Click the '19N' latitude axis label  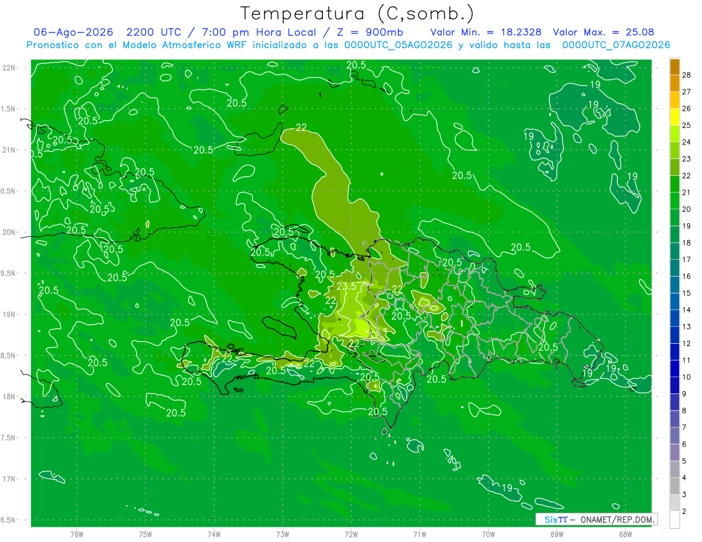click(8, 315)
